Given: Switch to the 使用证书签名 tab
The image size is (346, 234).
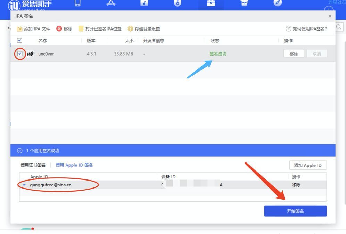Looking at the screenshot, I should (x=33, y=165).
